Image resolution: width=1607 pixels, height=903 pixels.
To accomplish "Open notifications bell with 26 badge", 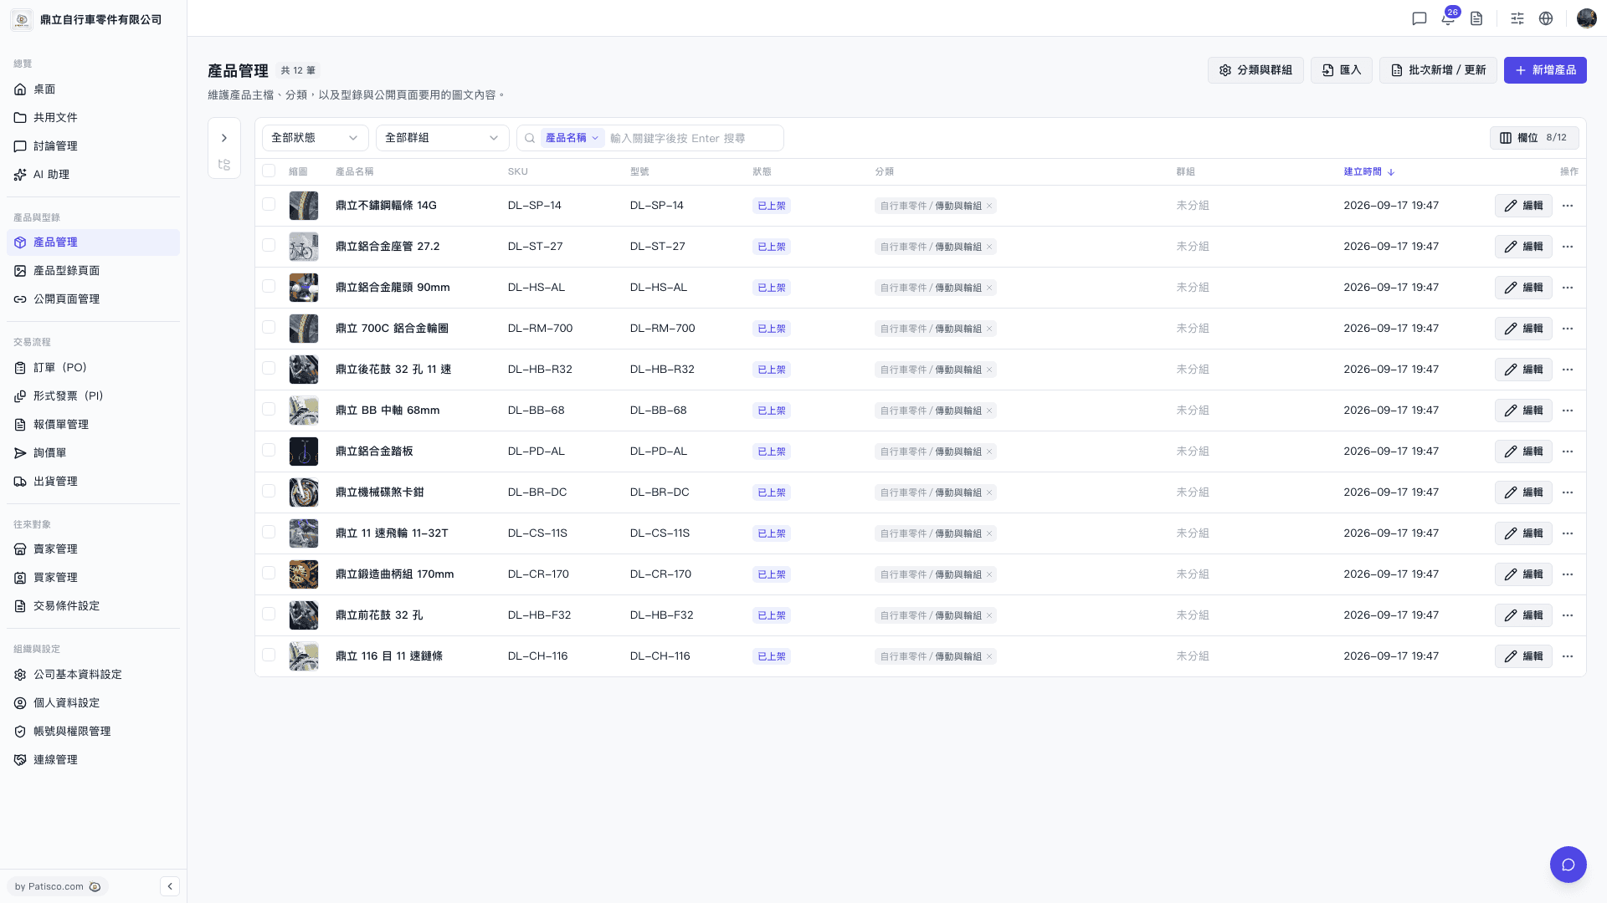I will [1448, 18].
